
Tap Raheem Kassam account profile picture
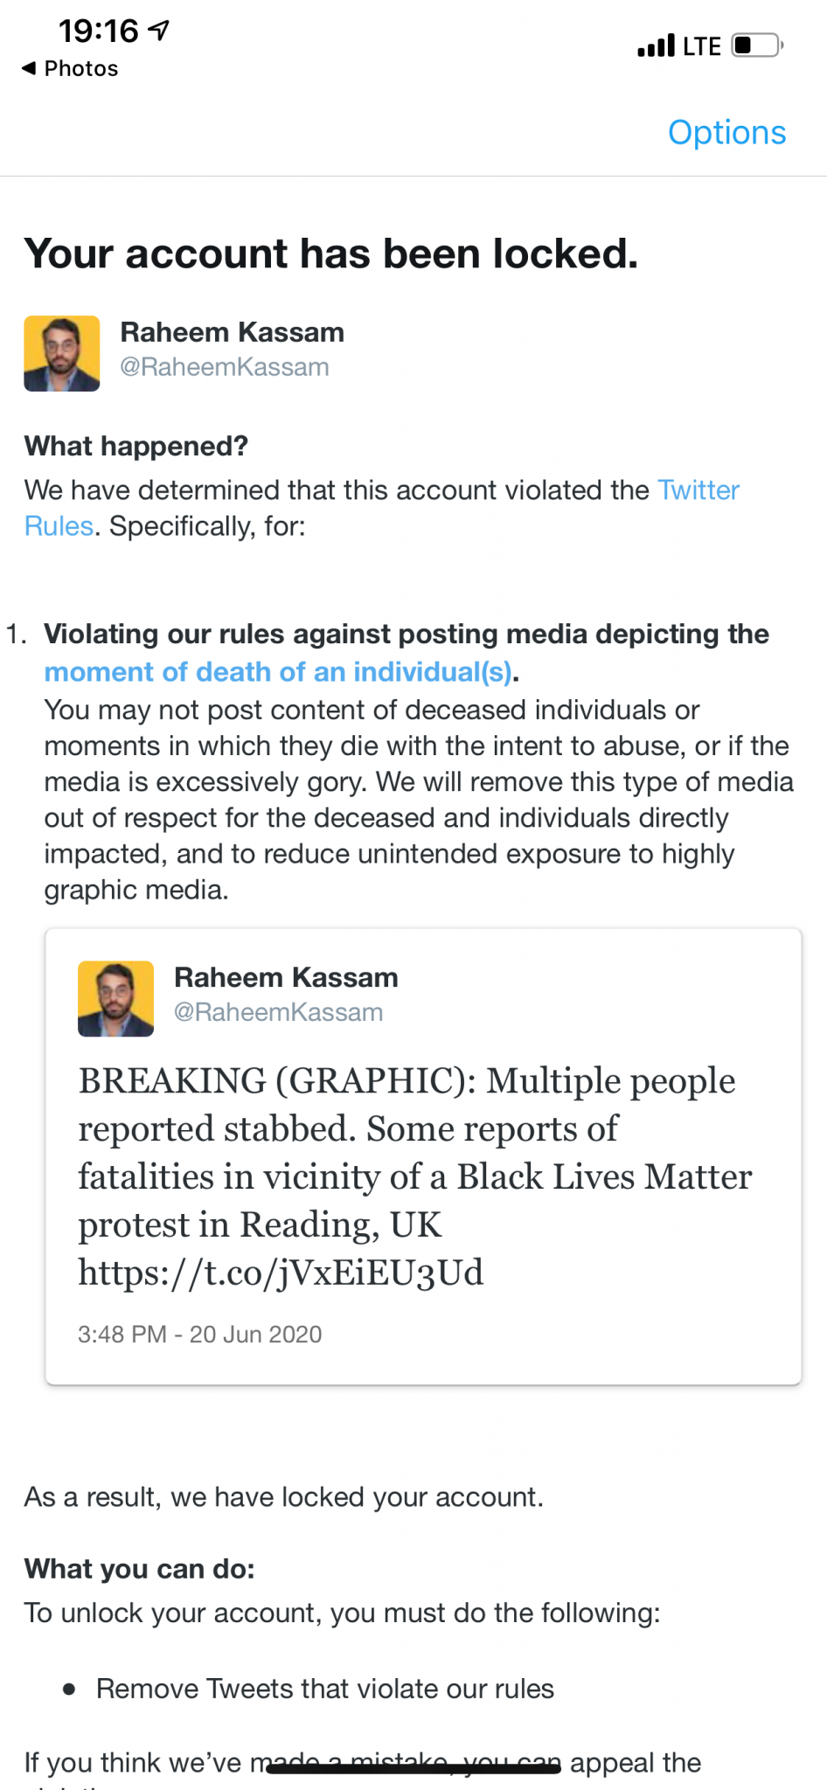coord(62,353)
